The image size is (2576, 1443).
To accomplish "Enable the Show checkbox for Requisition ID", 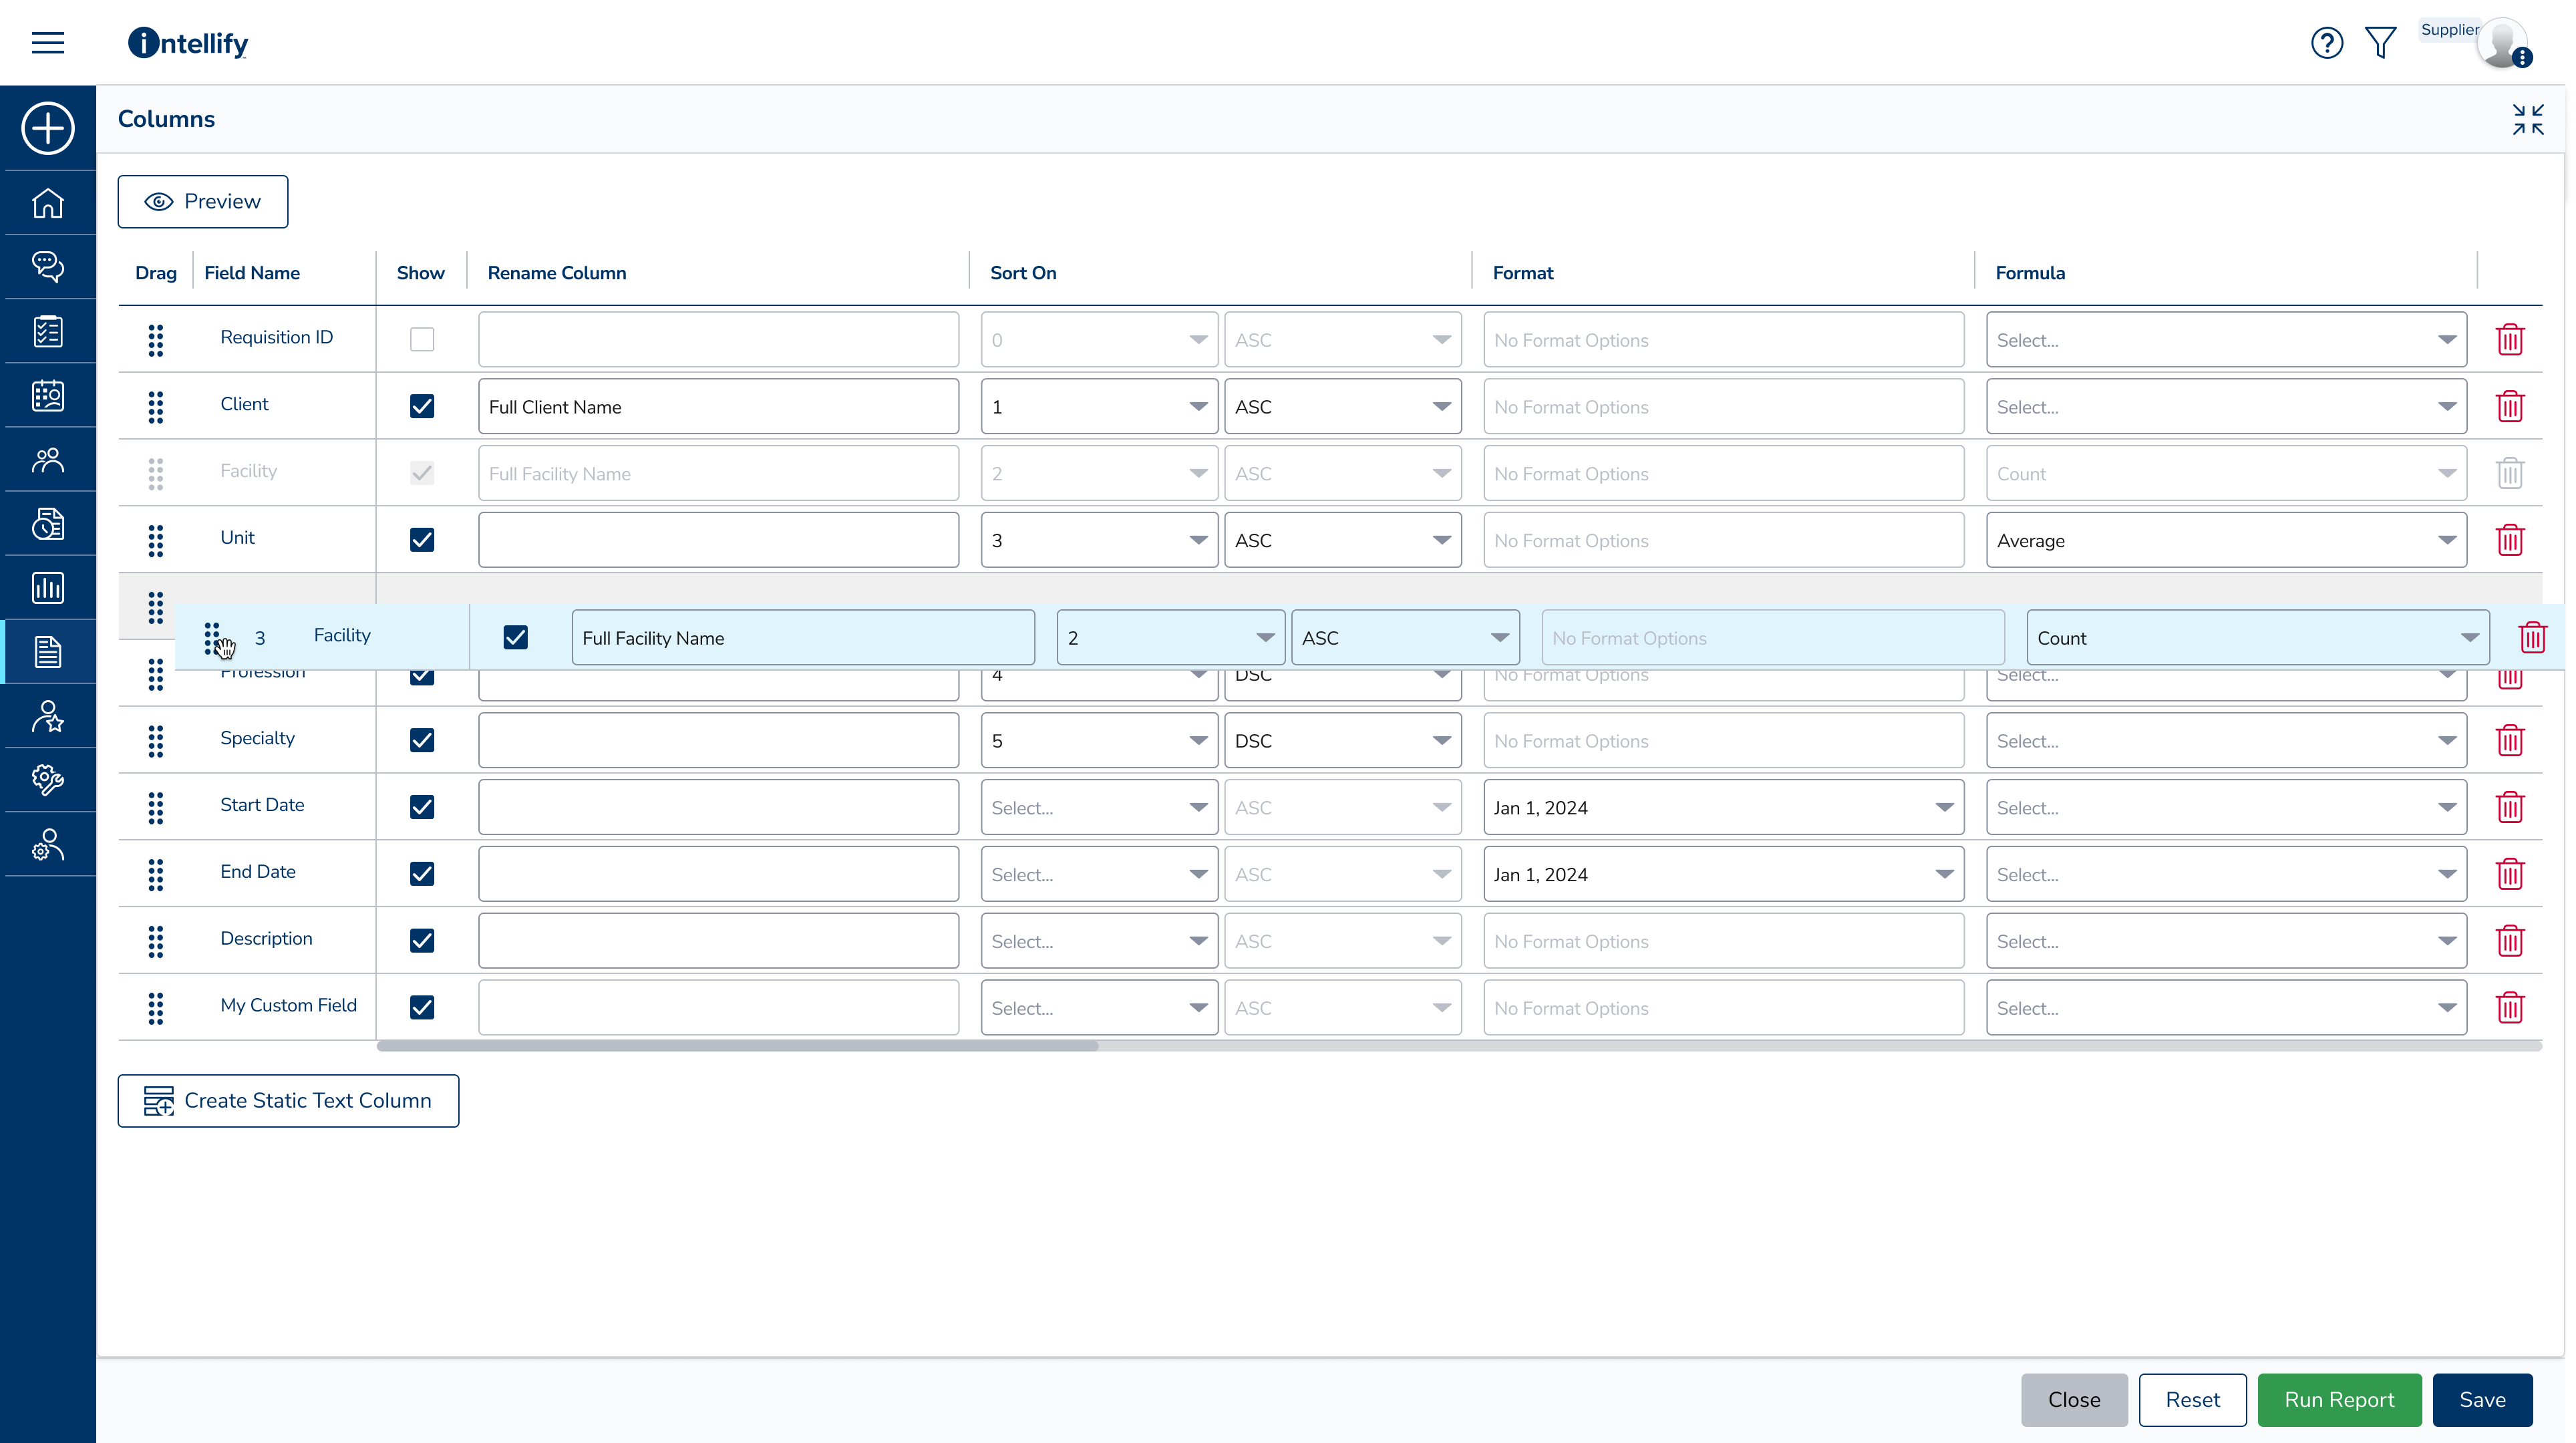I will [x=421, y=339].
